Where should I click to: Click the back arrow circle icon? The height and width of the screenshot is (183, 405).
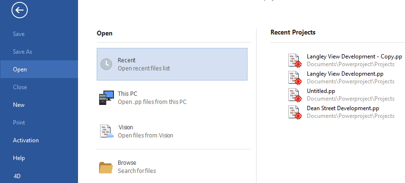[19, 10]
